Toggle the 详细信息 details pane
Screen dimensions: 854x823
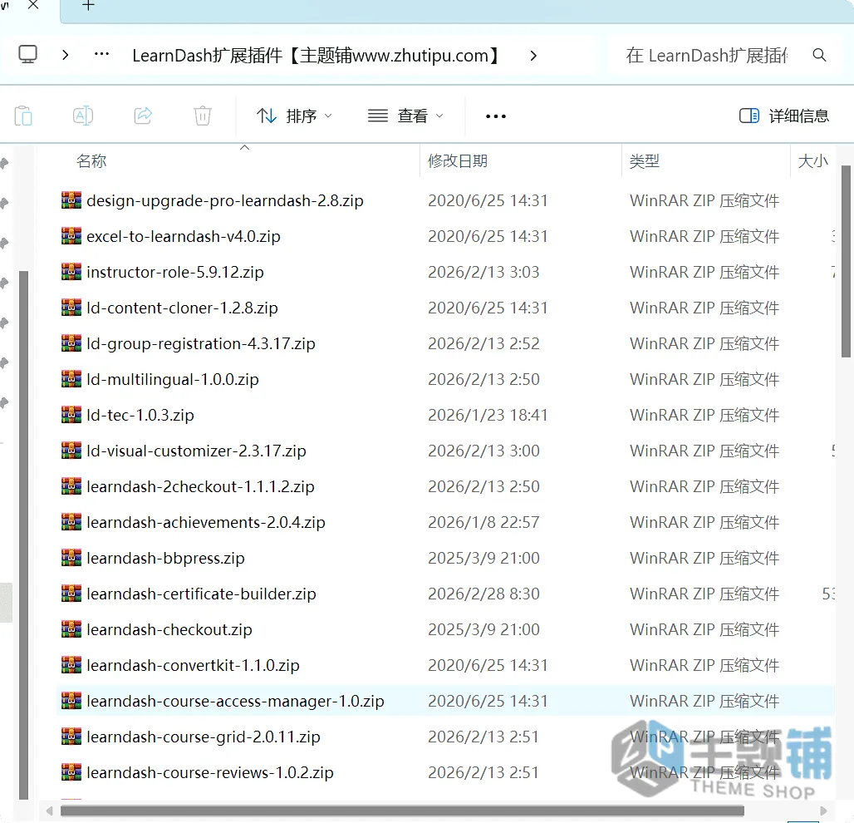783,116
